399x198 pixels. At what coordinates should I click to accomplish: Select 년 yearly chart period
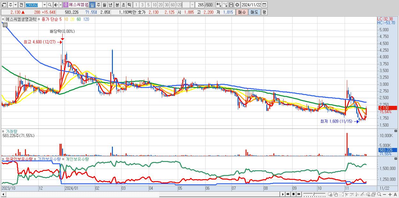(110, 5)
